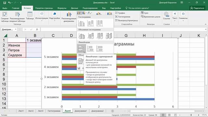
Task: Insert a Slicer (Срез)
Action: click(144, 13)
